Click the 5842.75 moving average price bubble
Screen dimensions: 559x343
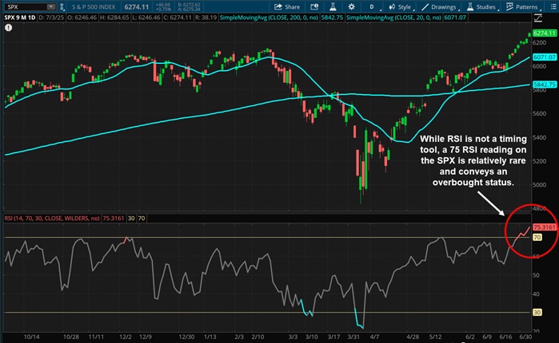coord(545,85)
